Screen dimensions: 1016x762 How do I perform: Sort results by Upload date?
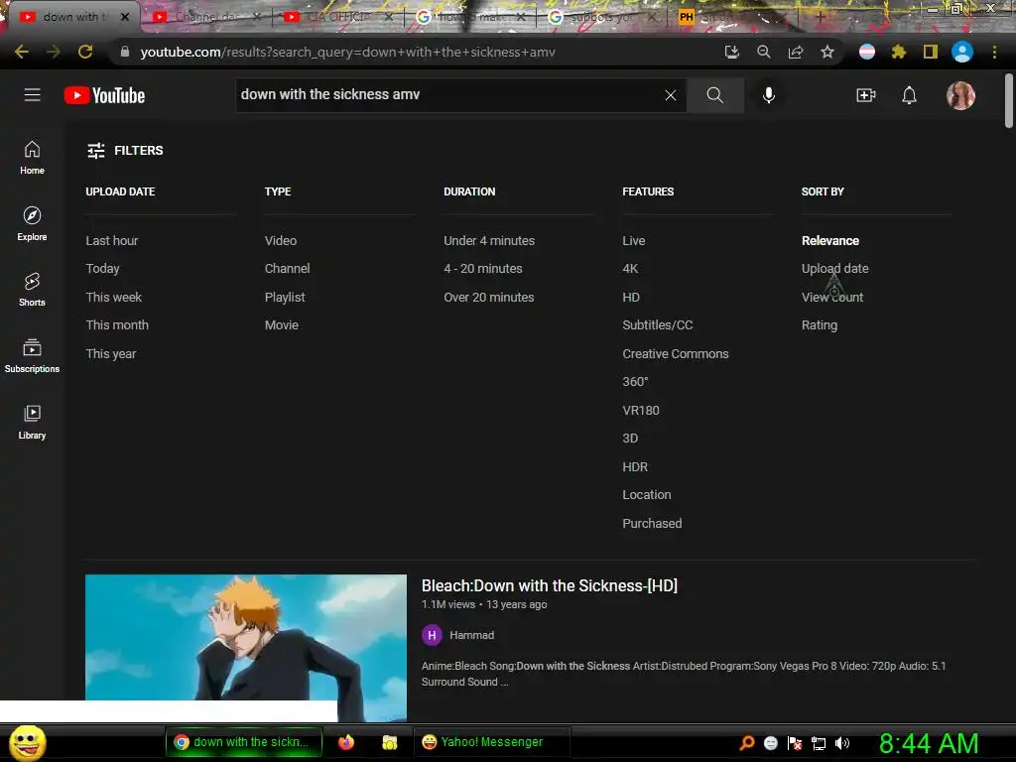click(x=834, y=268)
